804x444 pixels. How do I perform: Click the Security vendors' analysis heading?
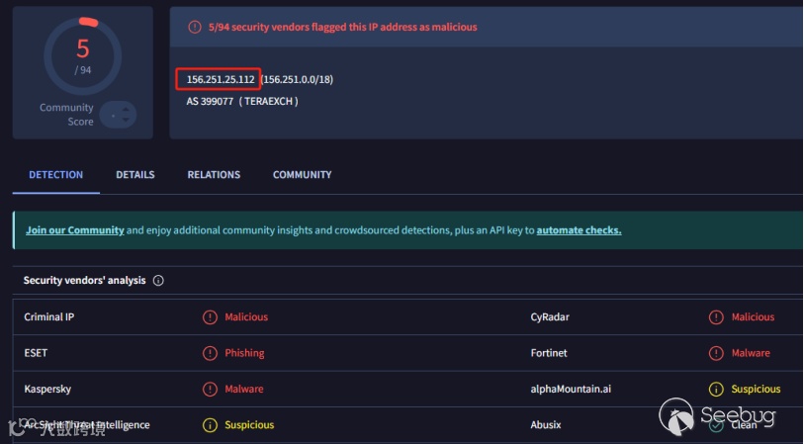click(x=85, y=281)
